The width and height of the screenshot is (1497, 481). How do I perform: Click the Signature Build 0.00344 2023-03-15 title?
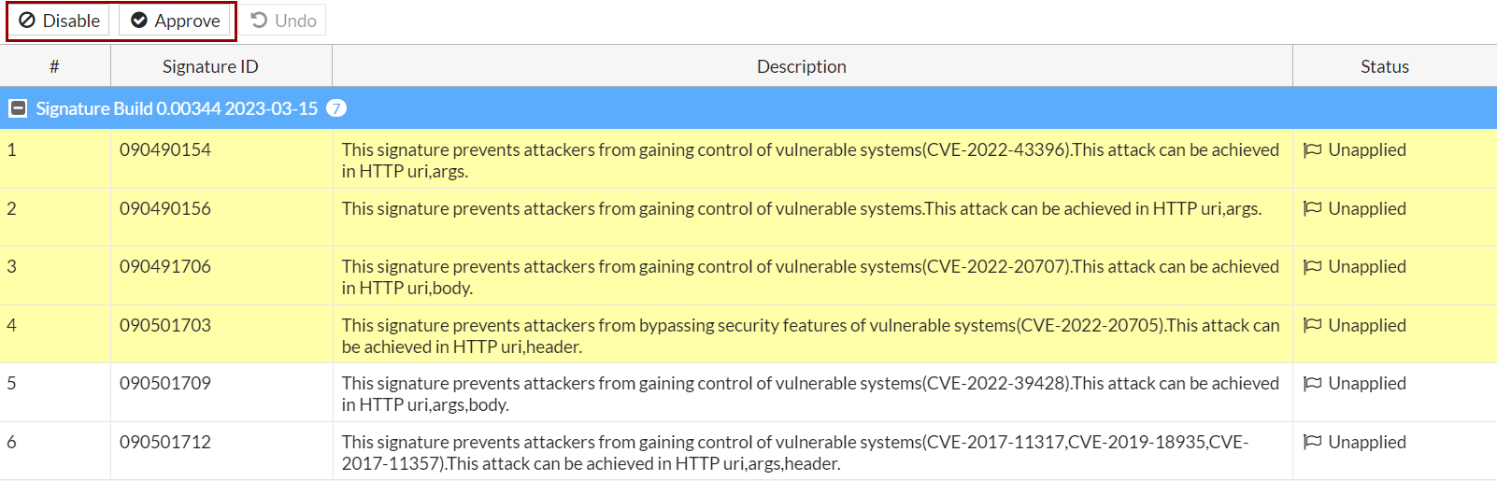(177, 108)
